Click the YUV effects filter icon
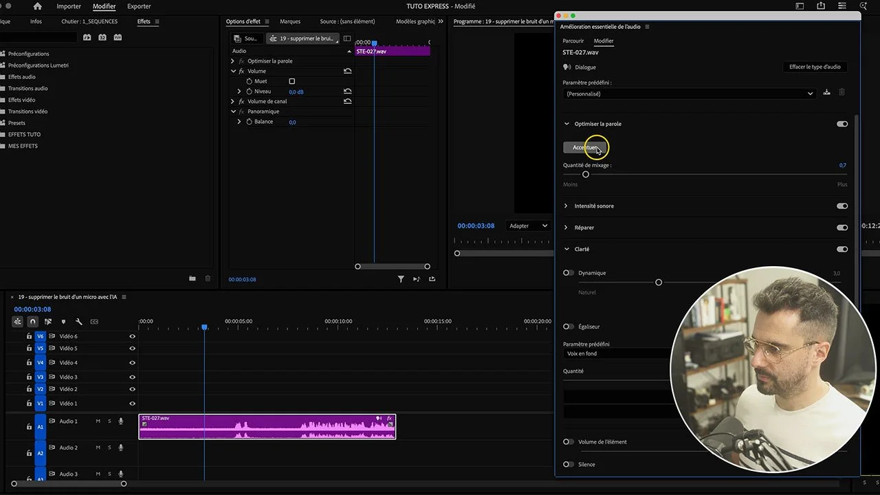Screen dimensions: 880x495 (118, 37)
